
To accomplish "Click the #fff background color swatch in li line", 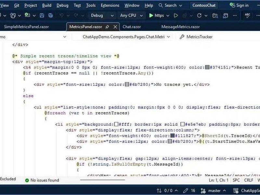I will point(116,124).
